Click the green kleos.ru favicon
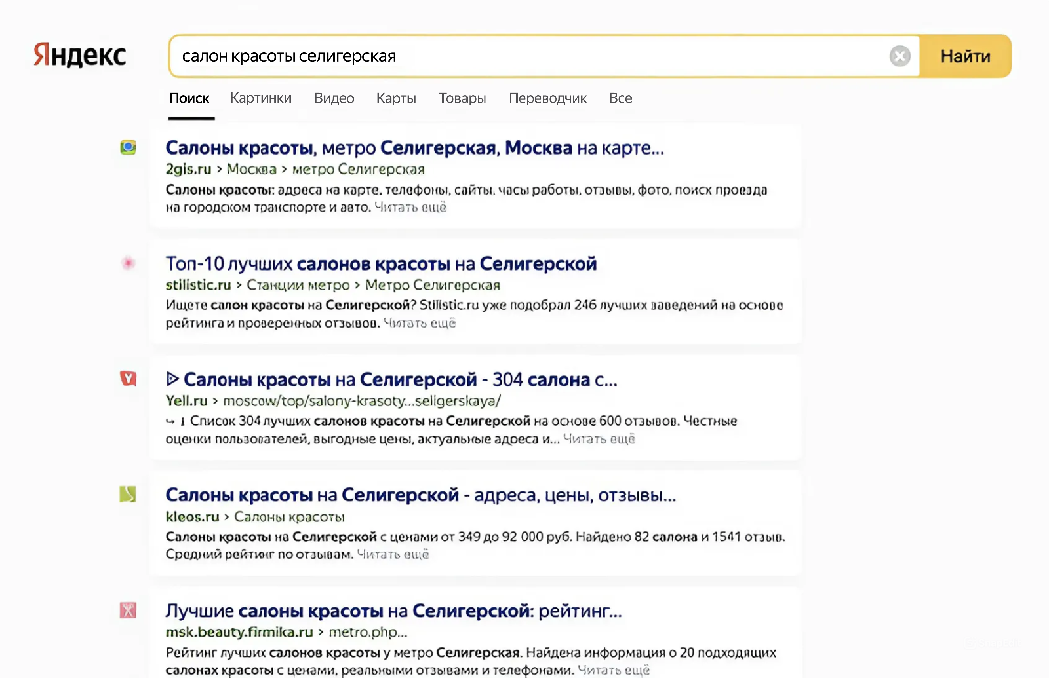 128,494
